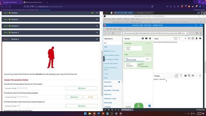The image size is (206, 116).
Task: Click the first decoded string answer field
Action: pyautogui.click(x=34, y=88)
